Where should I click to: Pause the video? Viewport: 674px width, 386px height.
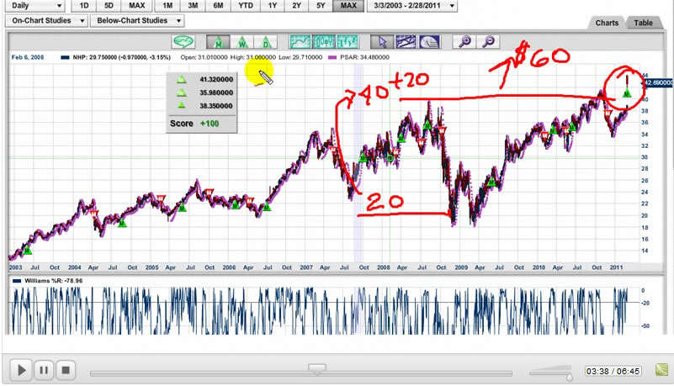(44, 370)
